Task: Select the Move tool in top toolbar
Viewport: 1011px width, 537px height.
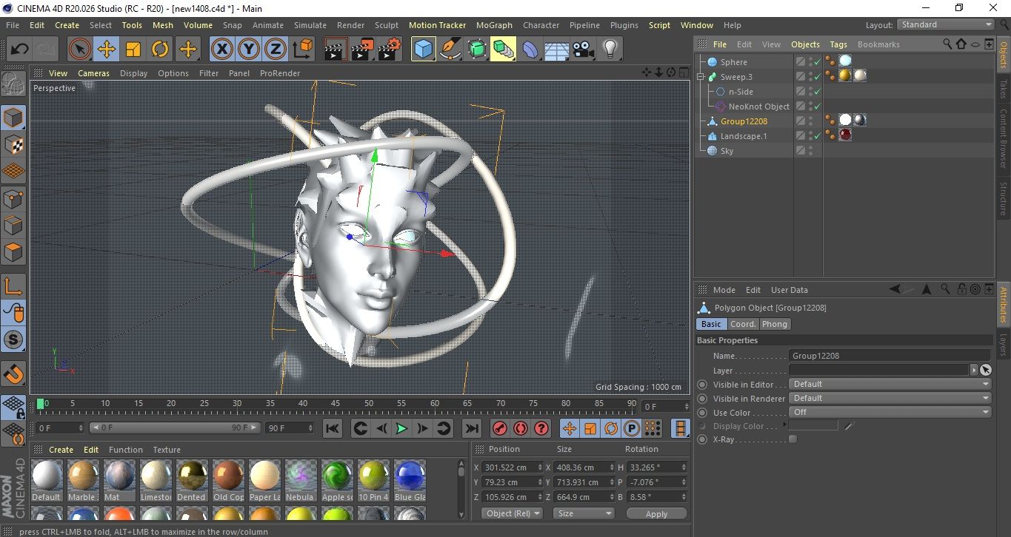Action: pos(107,50)
